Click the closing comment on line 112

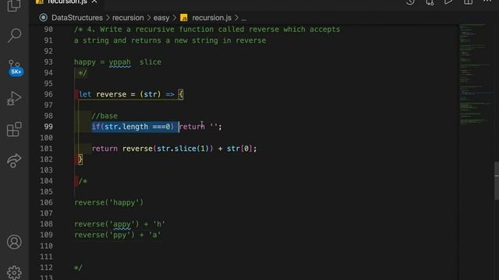point(78,268)
